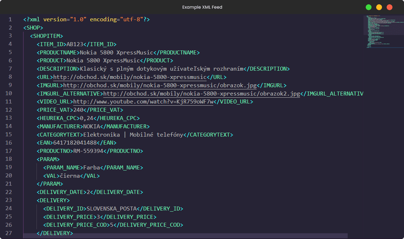404x239 pixels.
Task: Click the DELIVERY_PRICE value 3
Action: click(98, 217)
